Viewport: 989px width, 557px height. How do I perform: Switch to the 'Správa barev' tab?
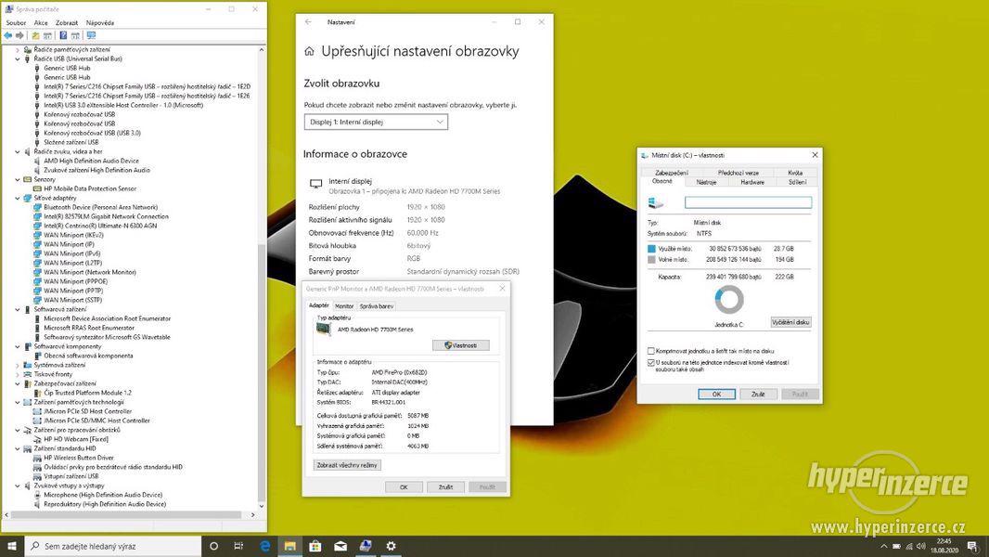(377, 306)
